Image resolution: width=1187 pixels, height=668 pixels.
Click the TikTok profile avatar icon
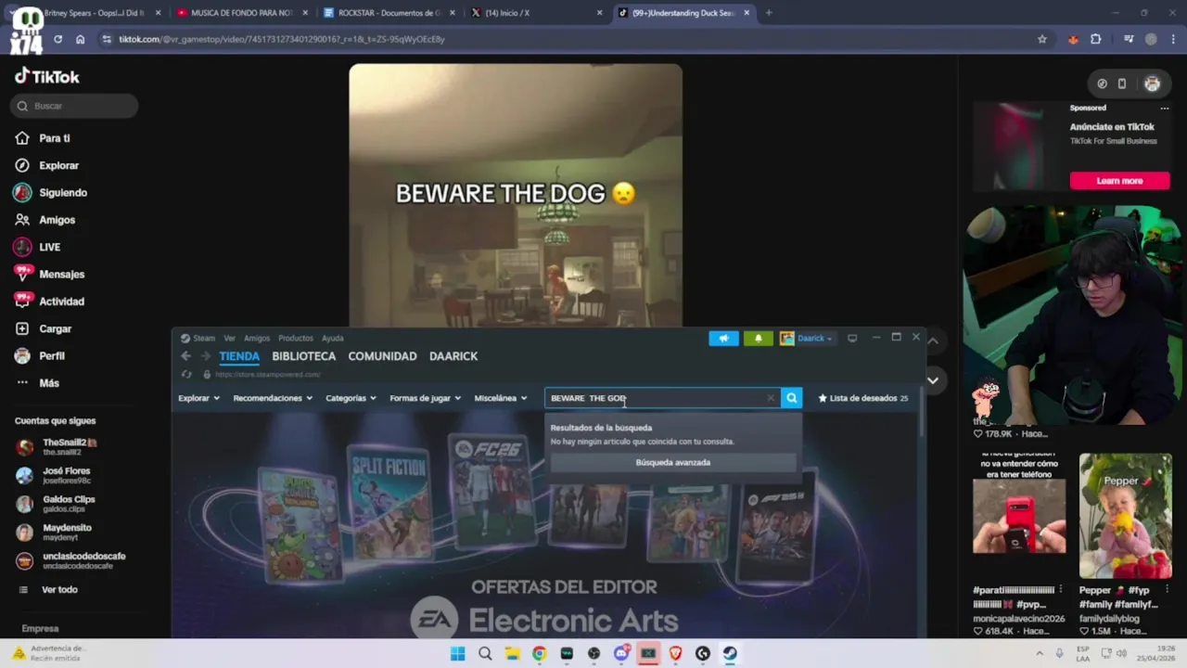(1152, 83)
